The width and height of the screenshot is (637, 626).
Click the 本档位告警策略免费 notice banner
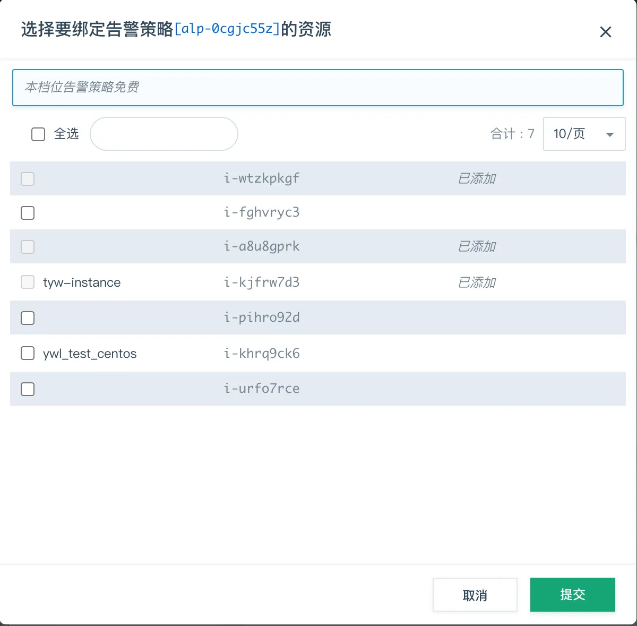(317, 88)
